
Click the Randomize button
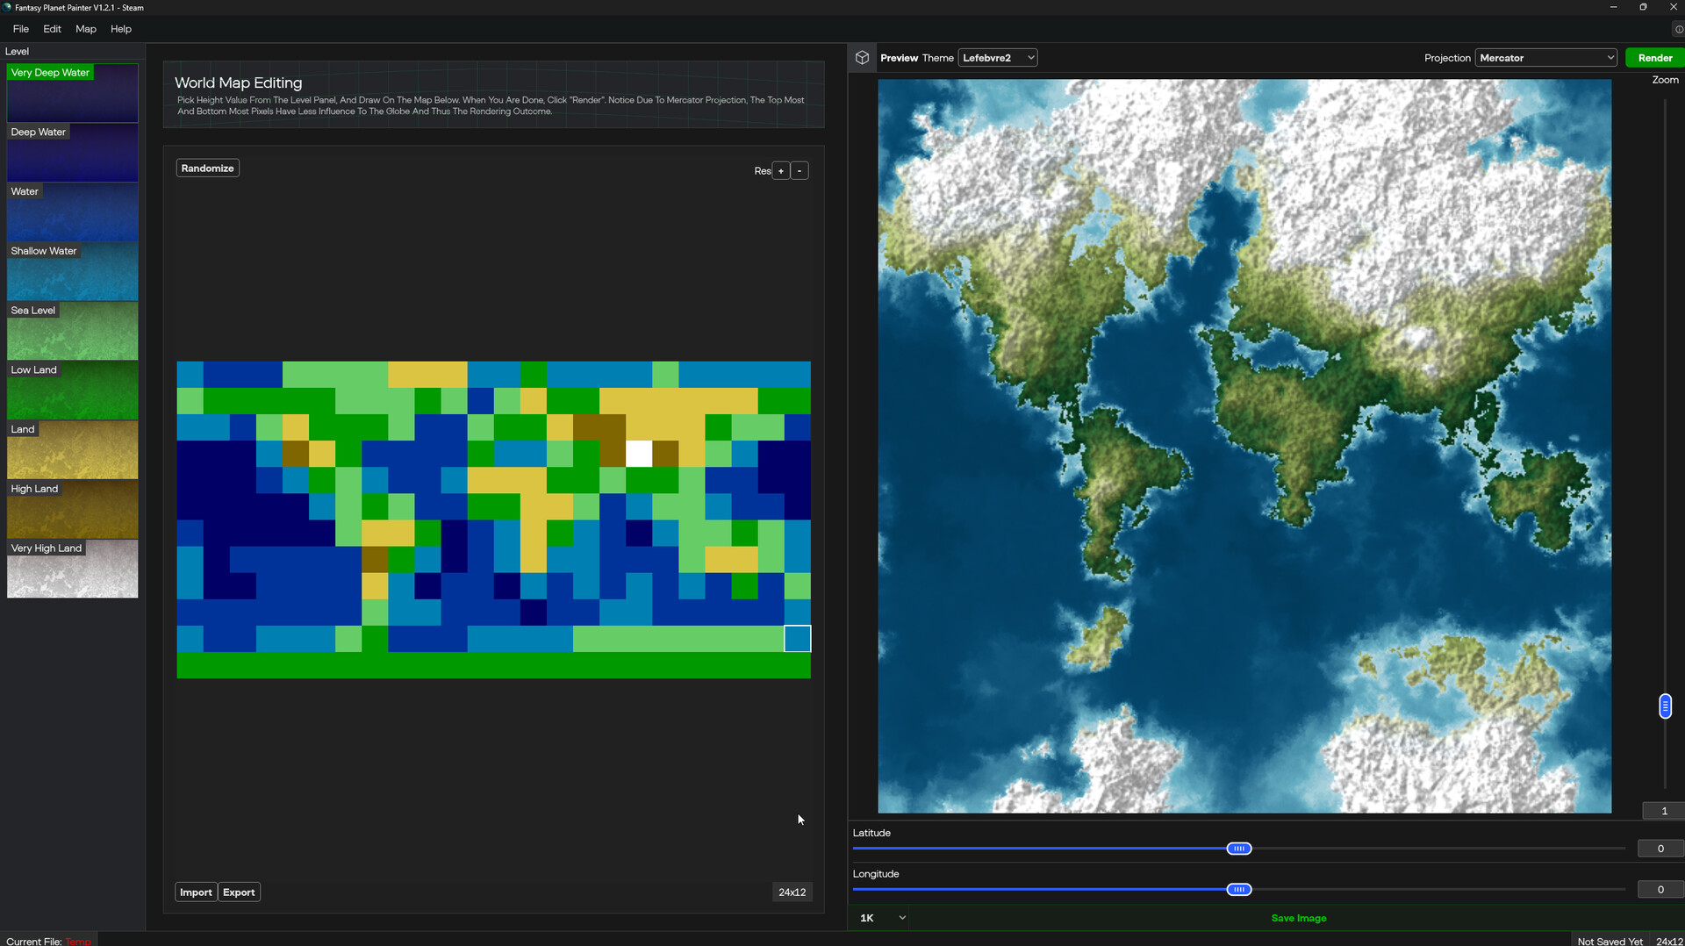(207, 168)
